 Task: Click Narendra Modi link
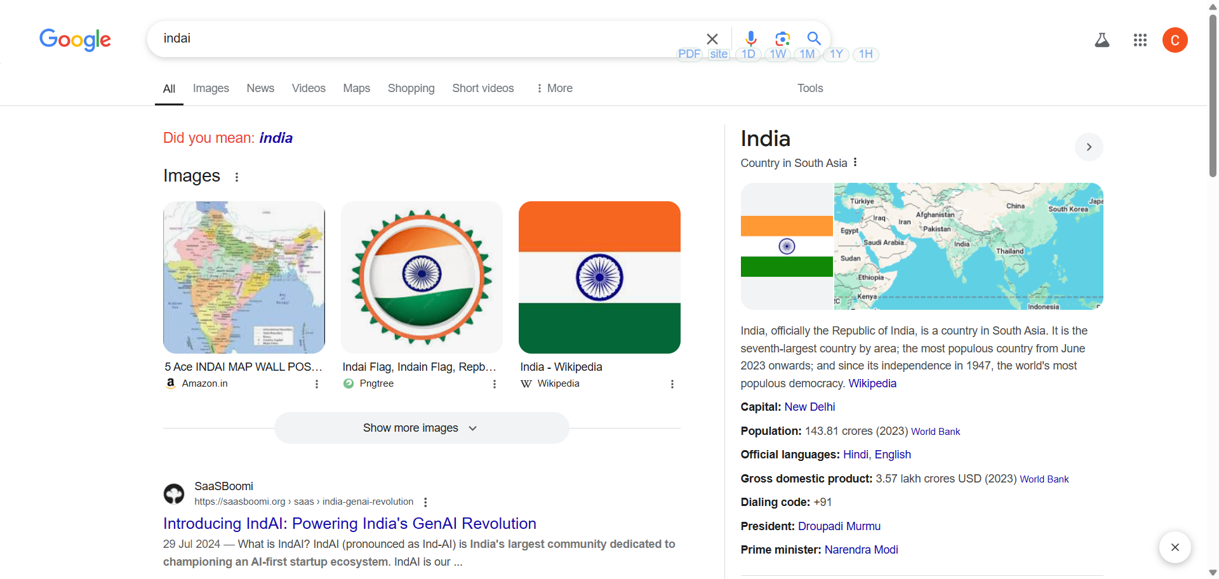pyautogui.click(x=861, y=550)
